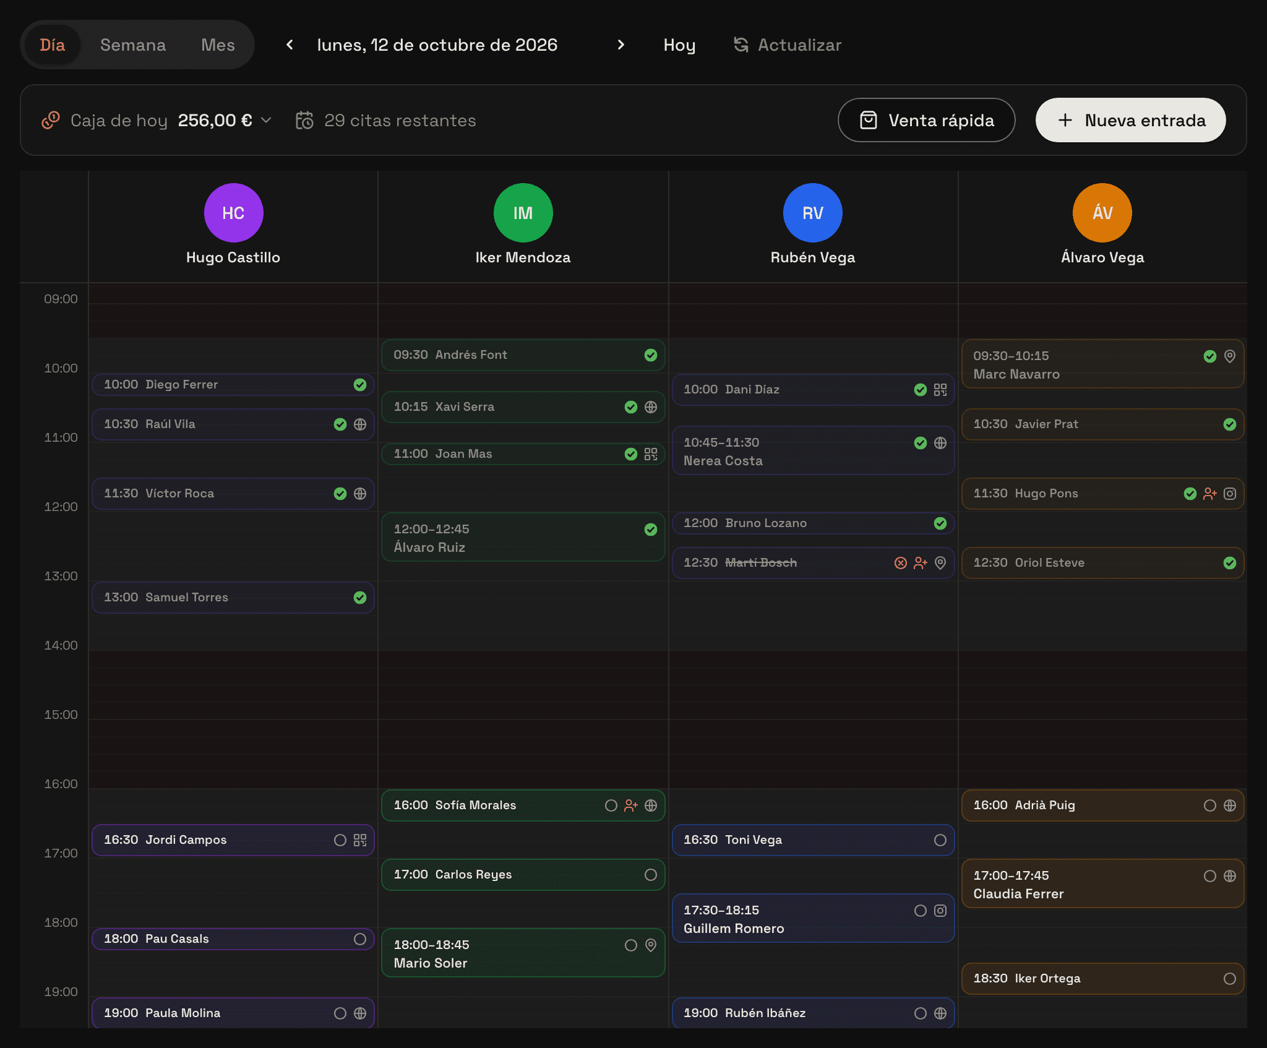Screen dimensions: 1267x1048
Task: Go to the next day arrow
Action: [621, 45]
